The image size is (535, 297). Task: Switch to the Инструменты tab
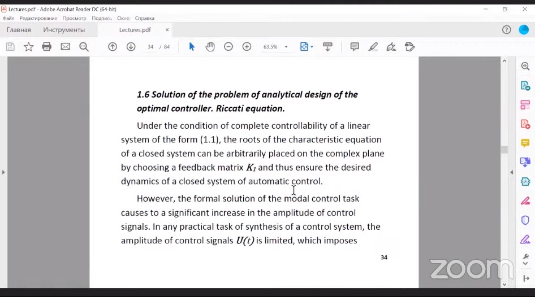tap(64, 30)
